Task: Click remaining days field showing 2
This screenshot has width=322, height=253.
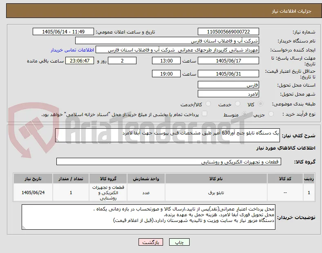Action: pyautogui.click(x=122, y=61)
